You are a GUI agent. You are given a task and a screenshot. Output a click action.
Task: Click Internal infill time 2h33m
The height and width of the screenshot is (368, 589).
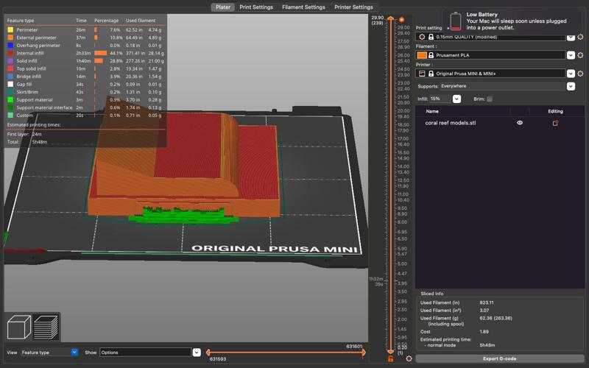(x=83, y=53)
